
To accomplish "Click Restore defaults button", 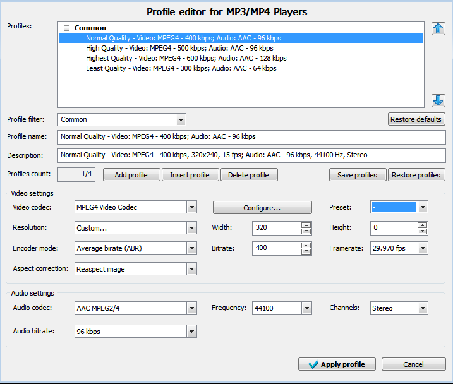I will pos(416,119).
